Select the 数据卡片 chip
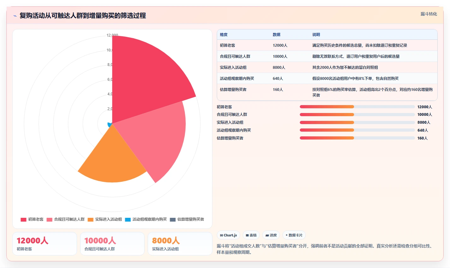Image resolution: width=450 pixels, height=268 pixels. click(294, 235)
